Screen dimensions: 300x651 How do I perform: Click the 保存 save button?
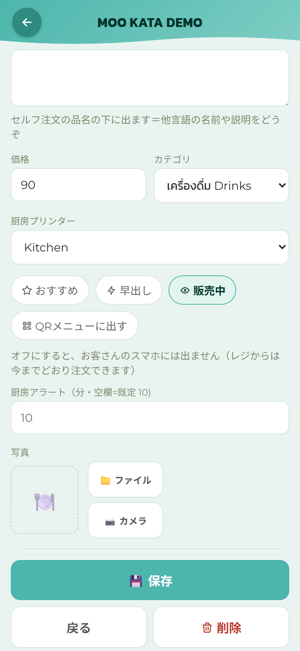point(150,580)
